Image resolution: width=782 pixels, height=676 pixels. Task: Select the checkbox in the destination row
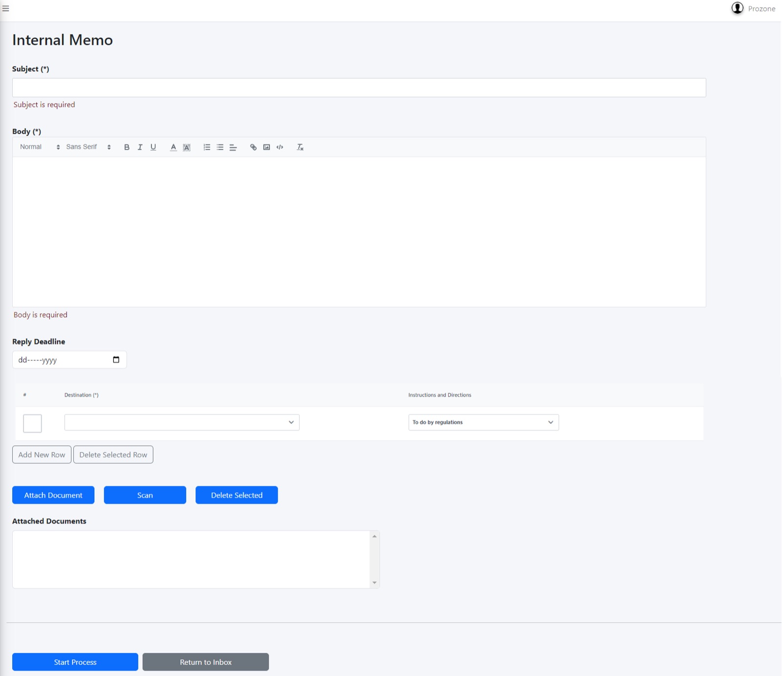click(x=32, y=423)
